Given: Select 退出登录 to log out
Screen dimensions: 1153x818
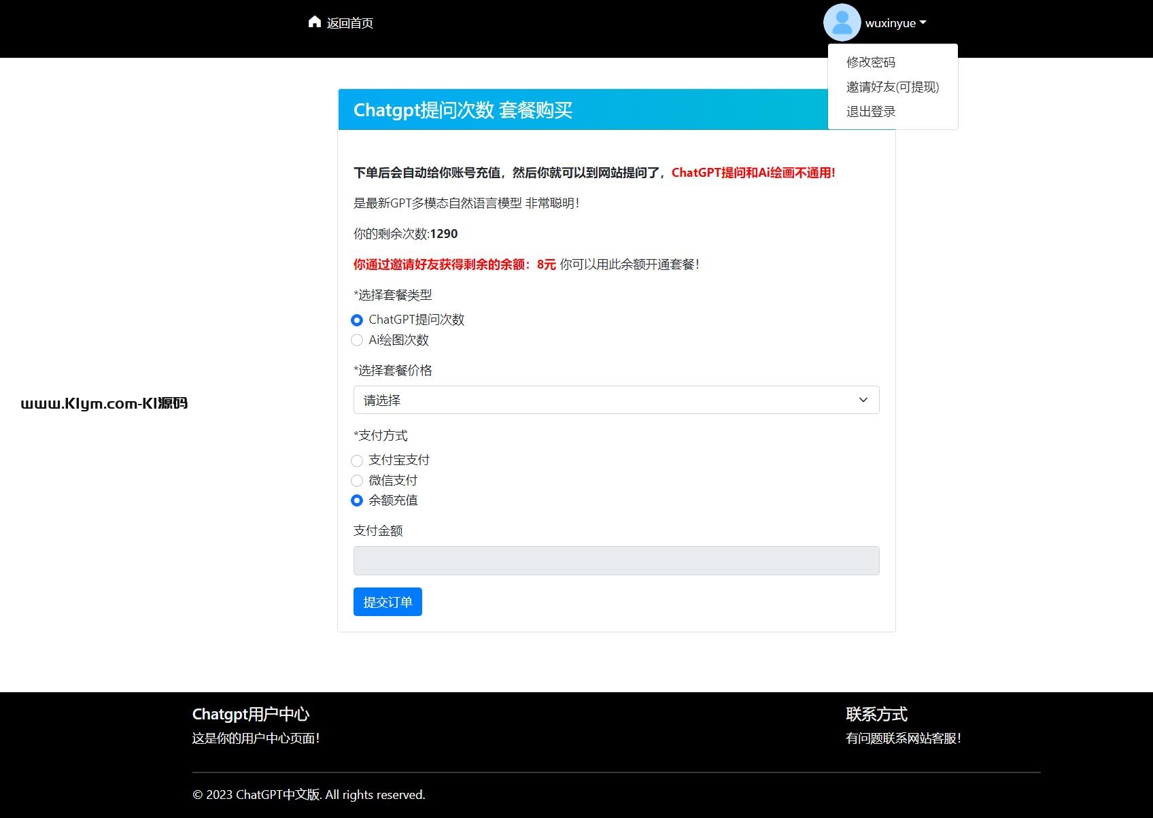Looking at the screenshot, I should click(870, 111).
